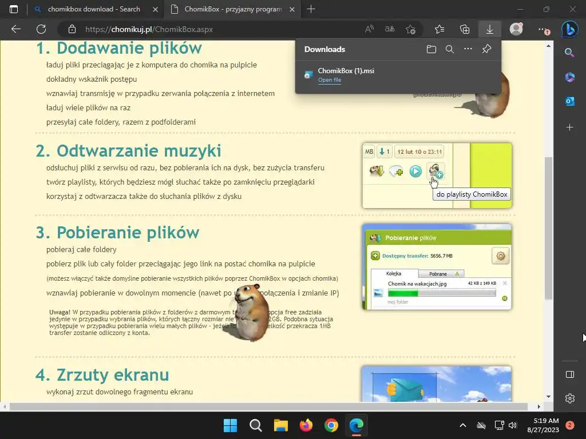Viewport: 586px width, 439px height.
Task: Click the page scroll-up arrow
Action: tap(548, 46)
